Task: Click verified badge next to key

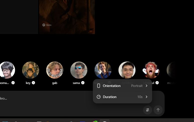Action: (x=33, y=83)
